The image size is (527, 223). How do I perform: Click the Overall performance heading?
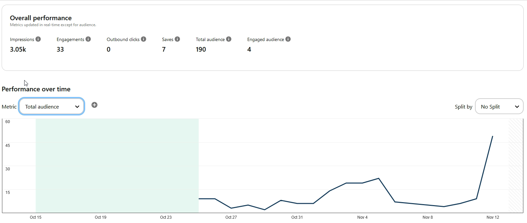click(41, 18)
